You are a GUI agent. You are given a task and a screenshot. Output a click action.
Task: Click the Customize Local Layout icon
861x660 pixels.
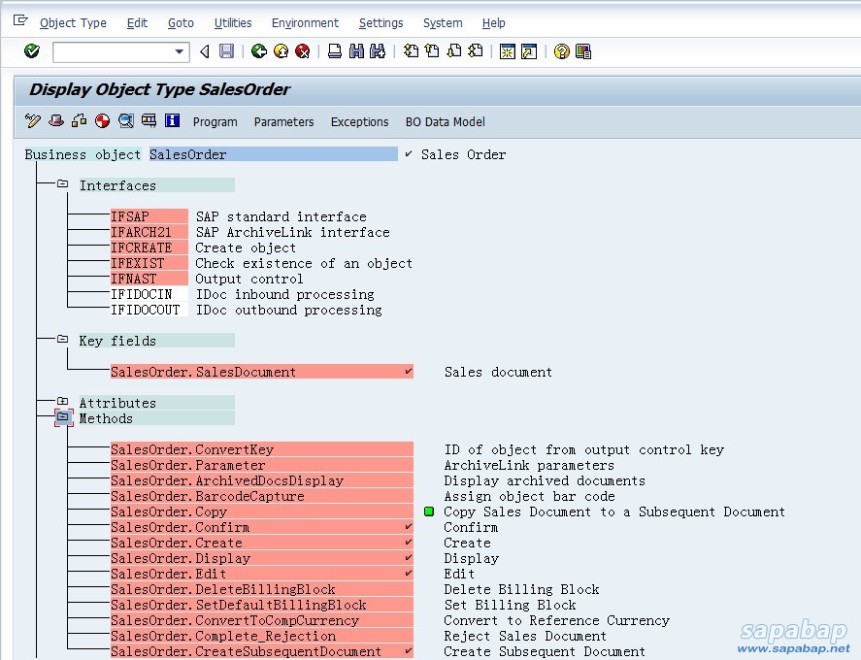(x=583, y=51)
